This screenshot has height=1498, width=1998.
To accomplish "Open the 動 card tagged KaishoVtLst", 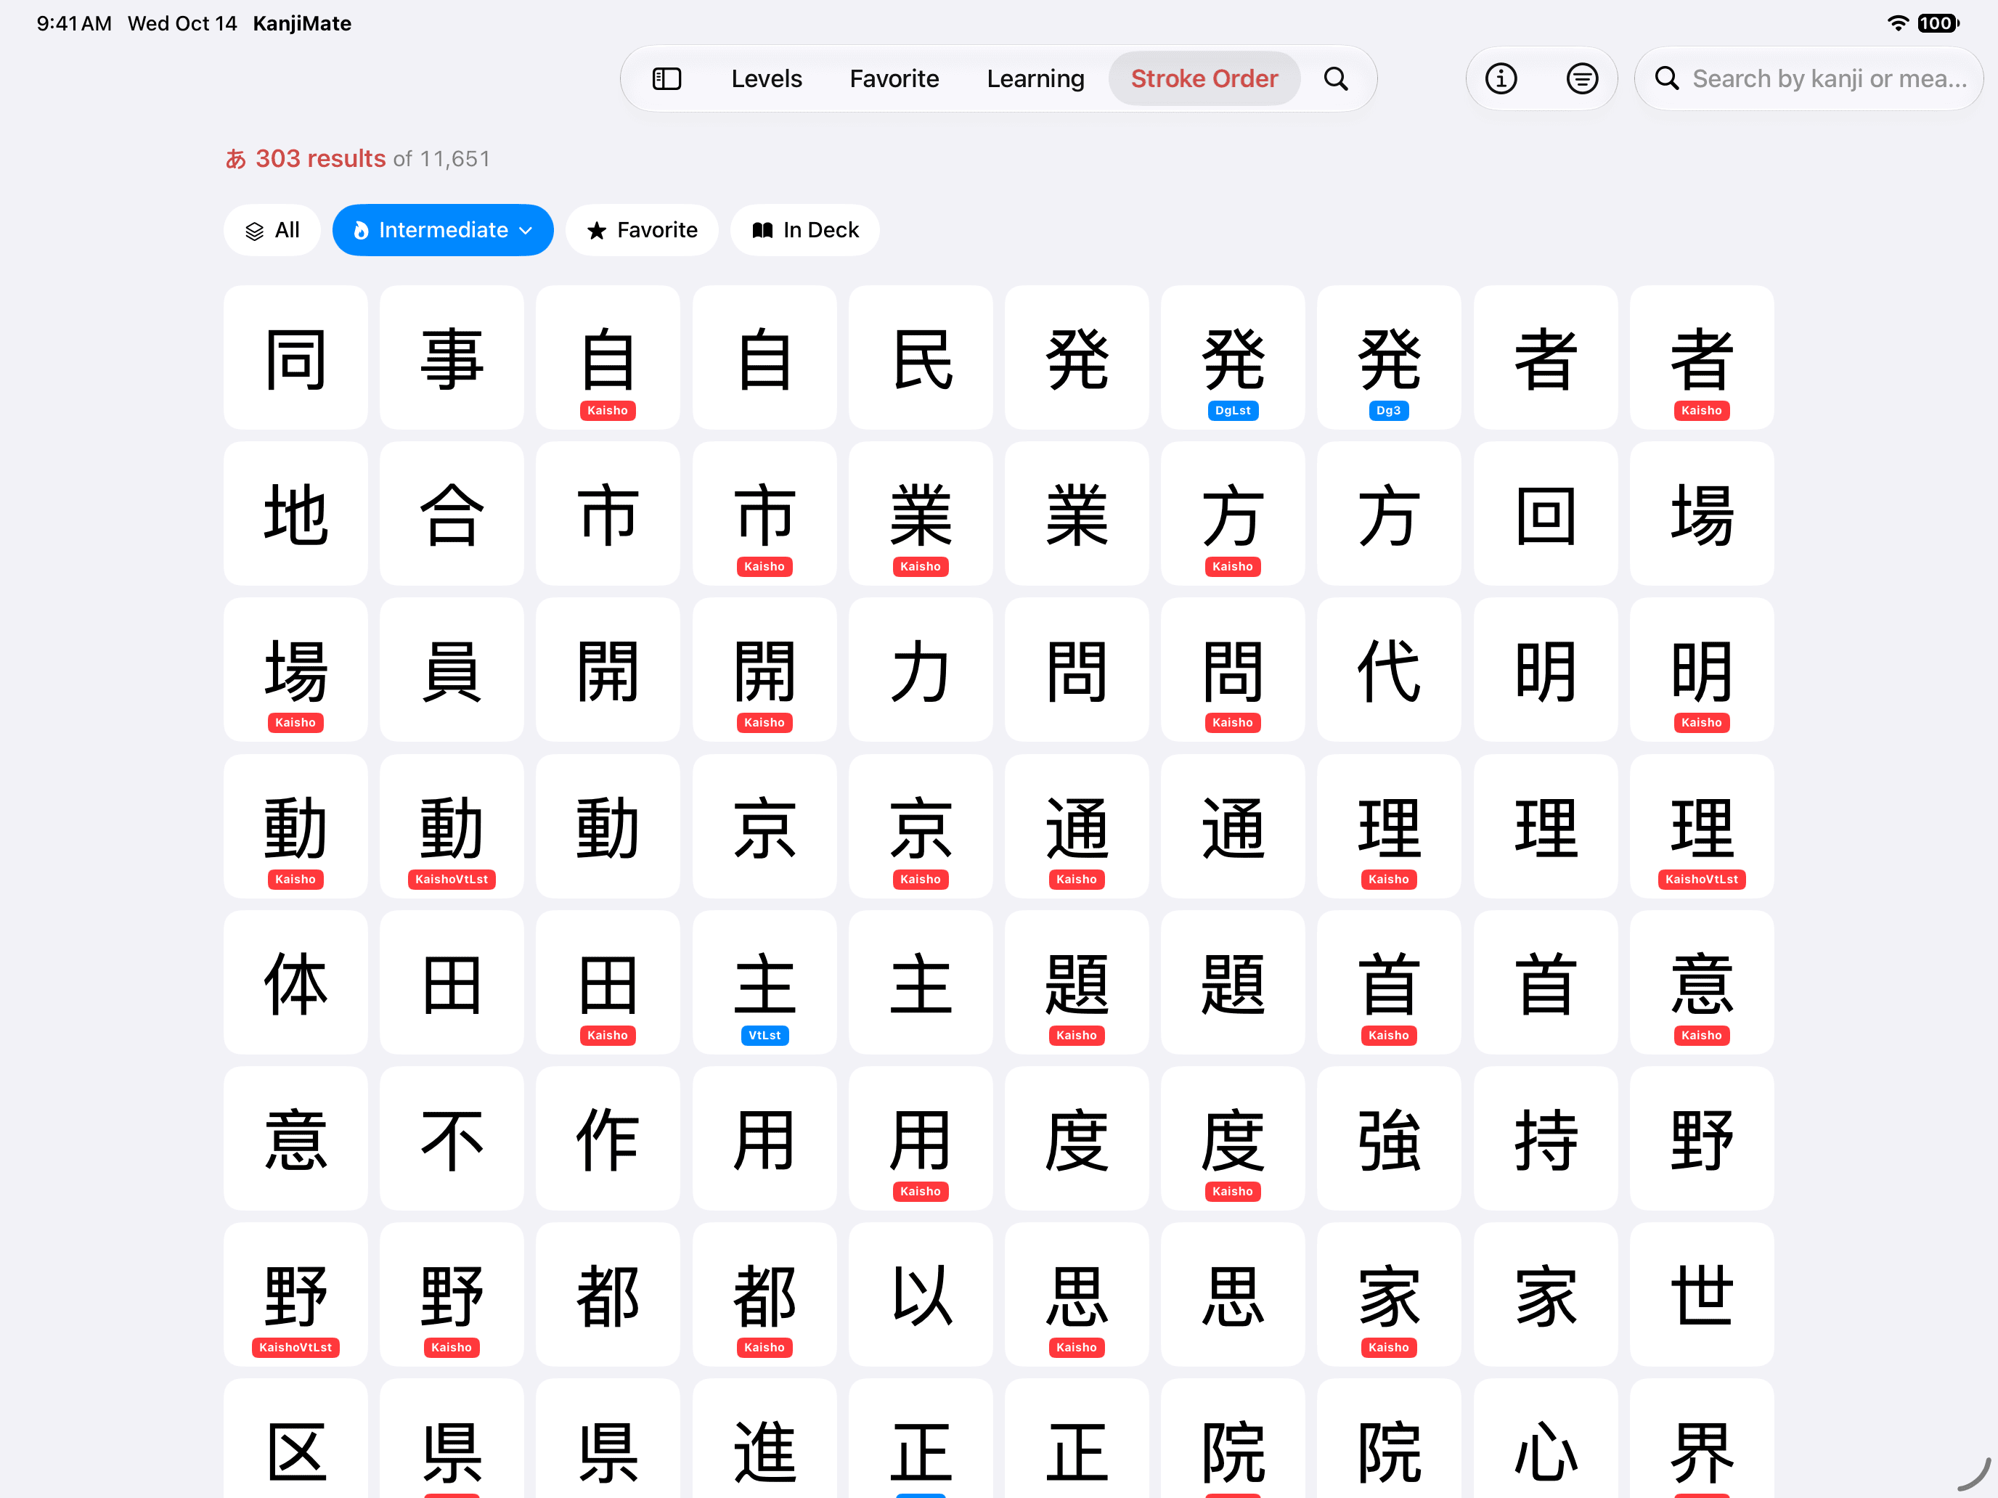I will (x=452, y=826).
